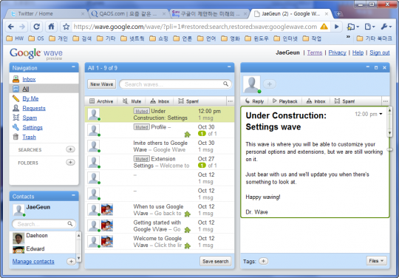Add a contact with the plus button
The height and width of the screenshot is (278, 399).
[71, 261]
